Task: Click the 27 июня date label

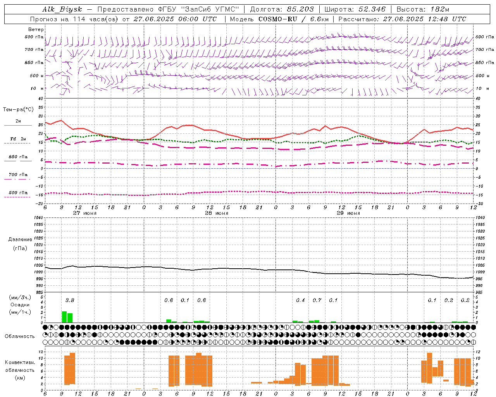Action: click(x=85, y=213)
